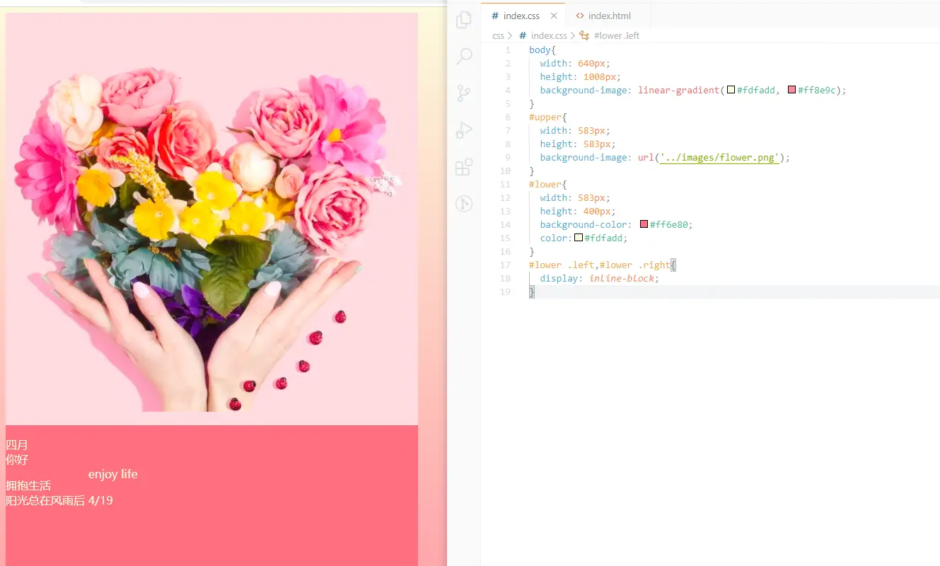940x566 pixels.
Task: Open the Explorer view in the activity bar
Action: pyautogui.click(x=464, y=20)
